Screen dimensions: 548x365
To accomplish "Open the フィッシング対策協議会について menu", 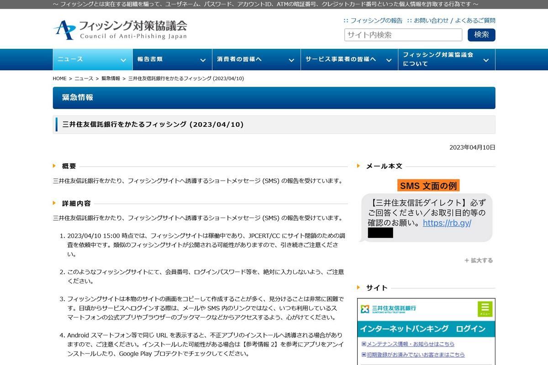I will 446,59.
